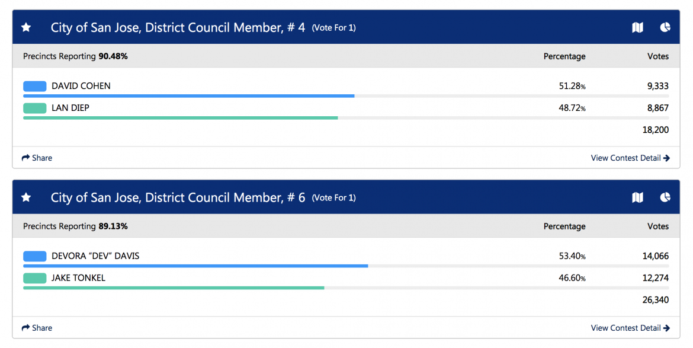This screenshot has width=693, height=348.
Task: Show pie chart for District #4 contest
Action: point(665,27)
